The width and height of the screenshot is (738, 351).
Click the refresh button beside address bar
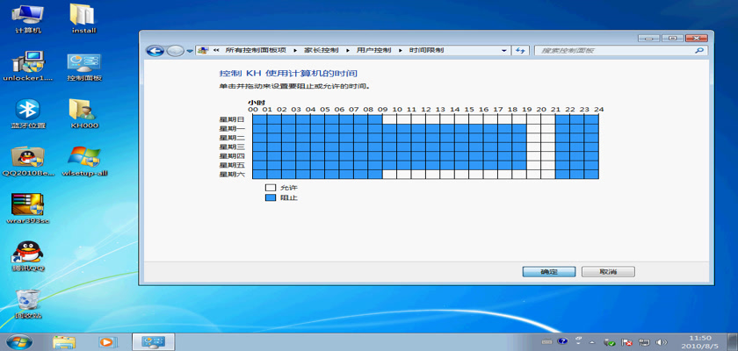[520, 51]
